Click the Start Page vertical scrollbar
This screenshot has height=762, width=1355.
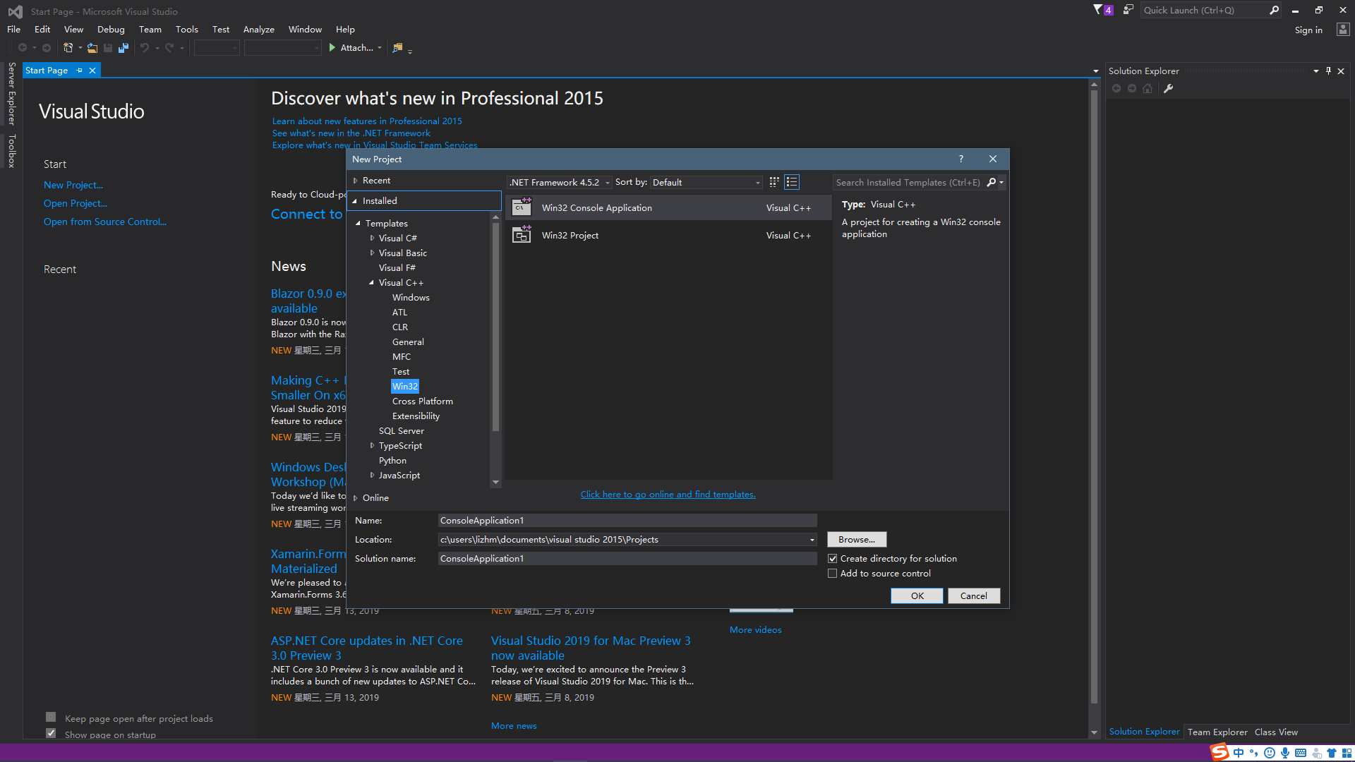1094,397
